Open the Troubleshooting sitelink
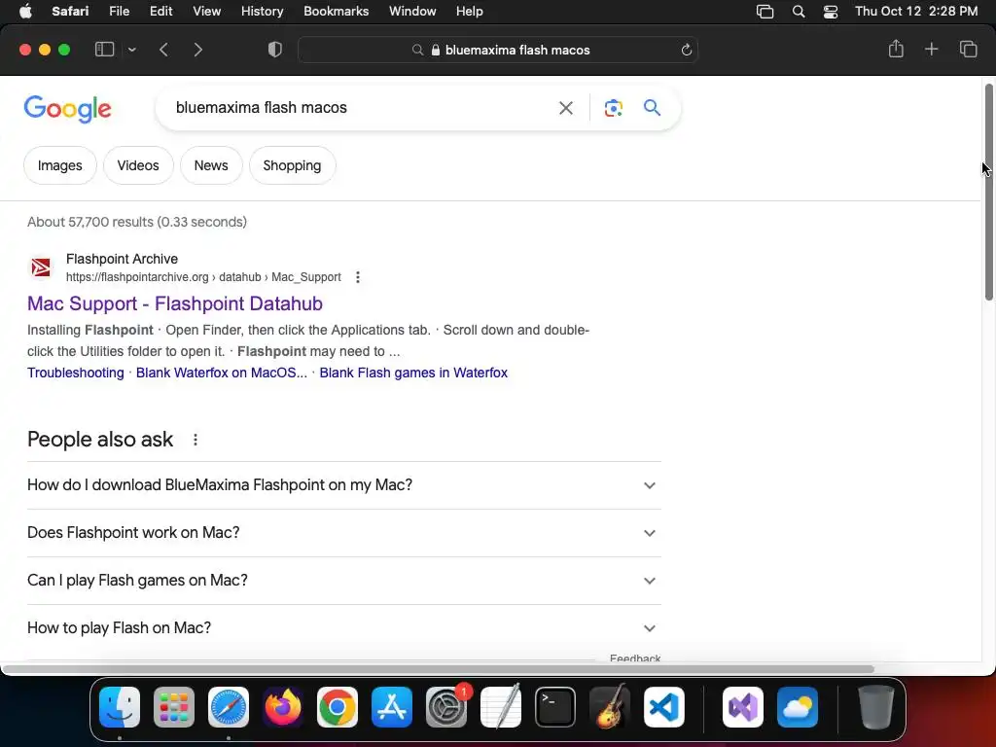The height and width of the screenshot is (747, 996). pos(76,373)
